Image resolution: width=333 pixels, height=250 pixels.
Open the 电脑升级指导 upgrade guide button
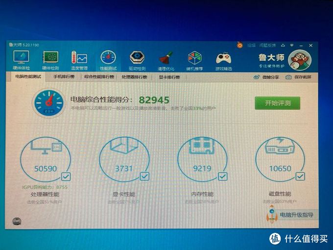pos(296,215)
